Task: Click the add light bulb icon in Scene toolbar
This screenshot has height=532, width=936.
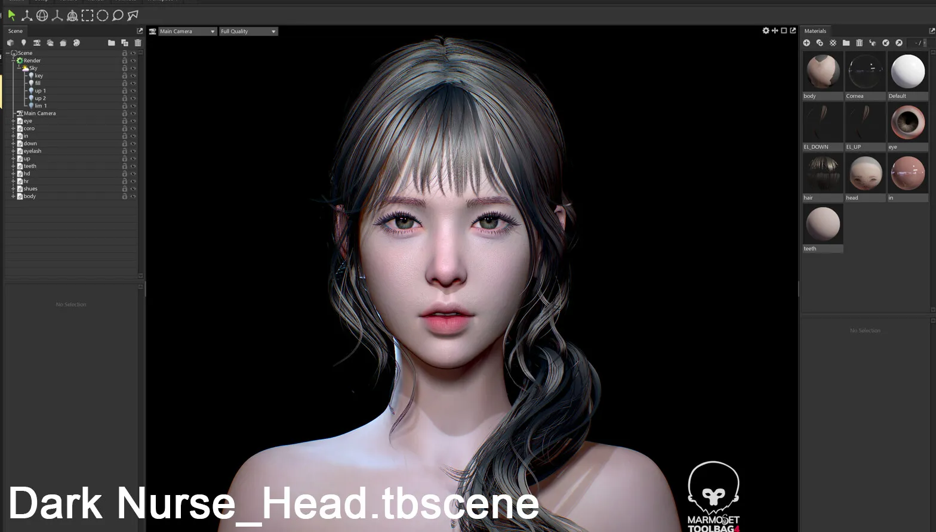Action: pos(24,43)
